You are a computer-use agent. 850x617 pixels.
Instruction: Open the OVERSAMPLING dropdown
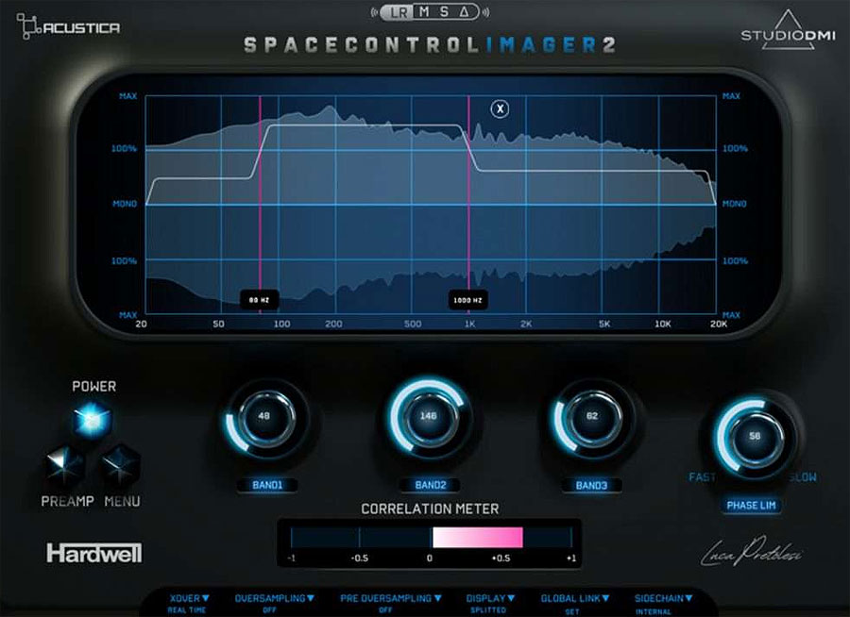coord(274,598)
